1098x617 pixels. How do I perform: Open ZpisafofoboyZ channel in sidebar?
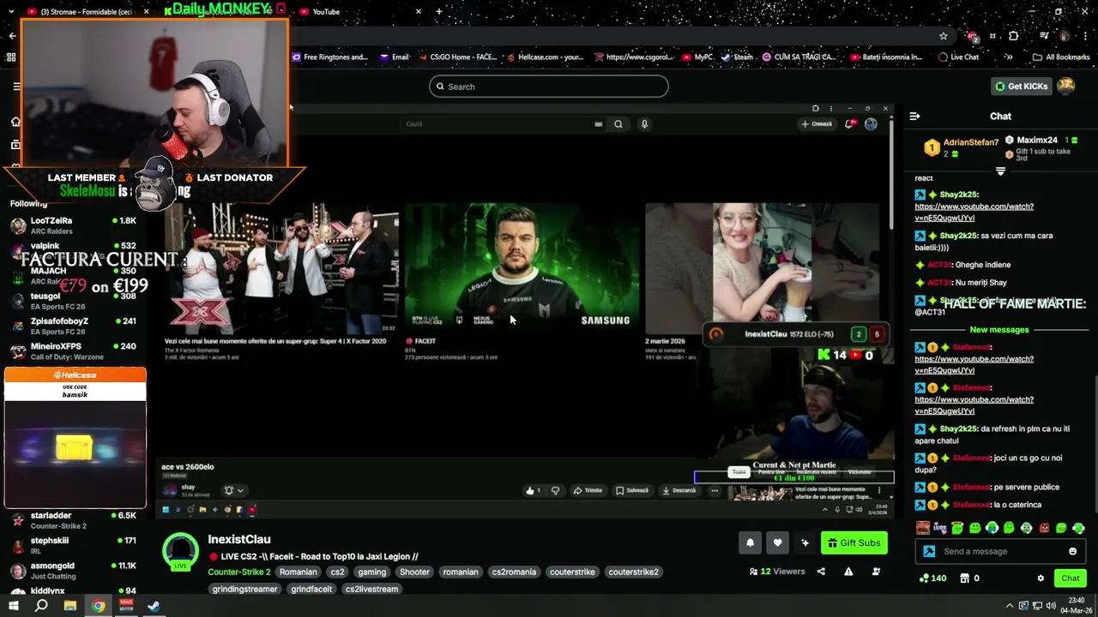point(74,326)
